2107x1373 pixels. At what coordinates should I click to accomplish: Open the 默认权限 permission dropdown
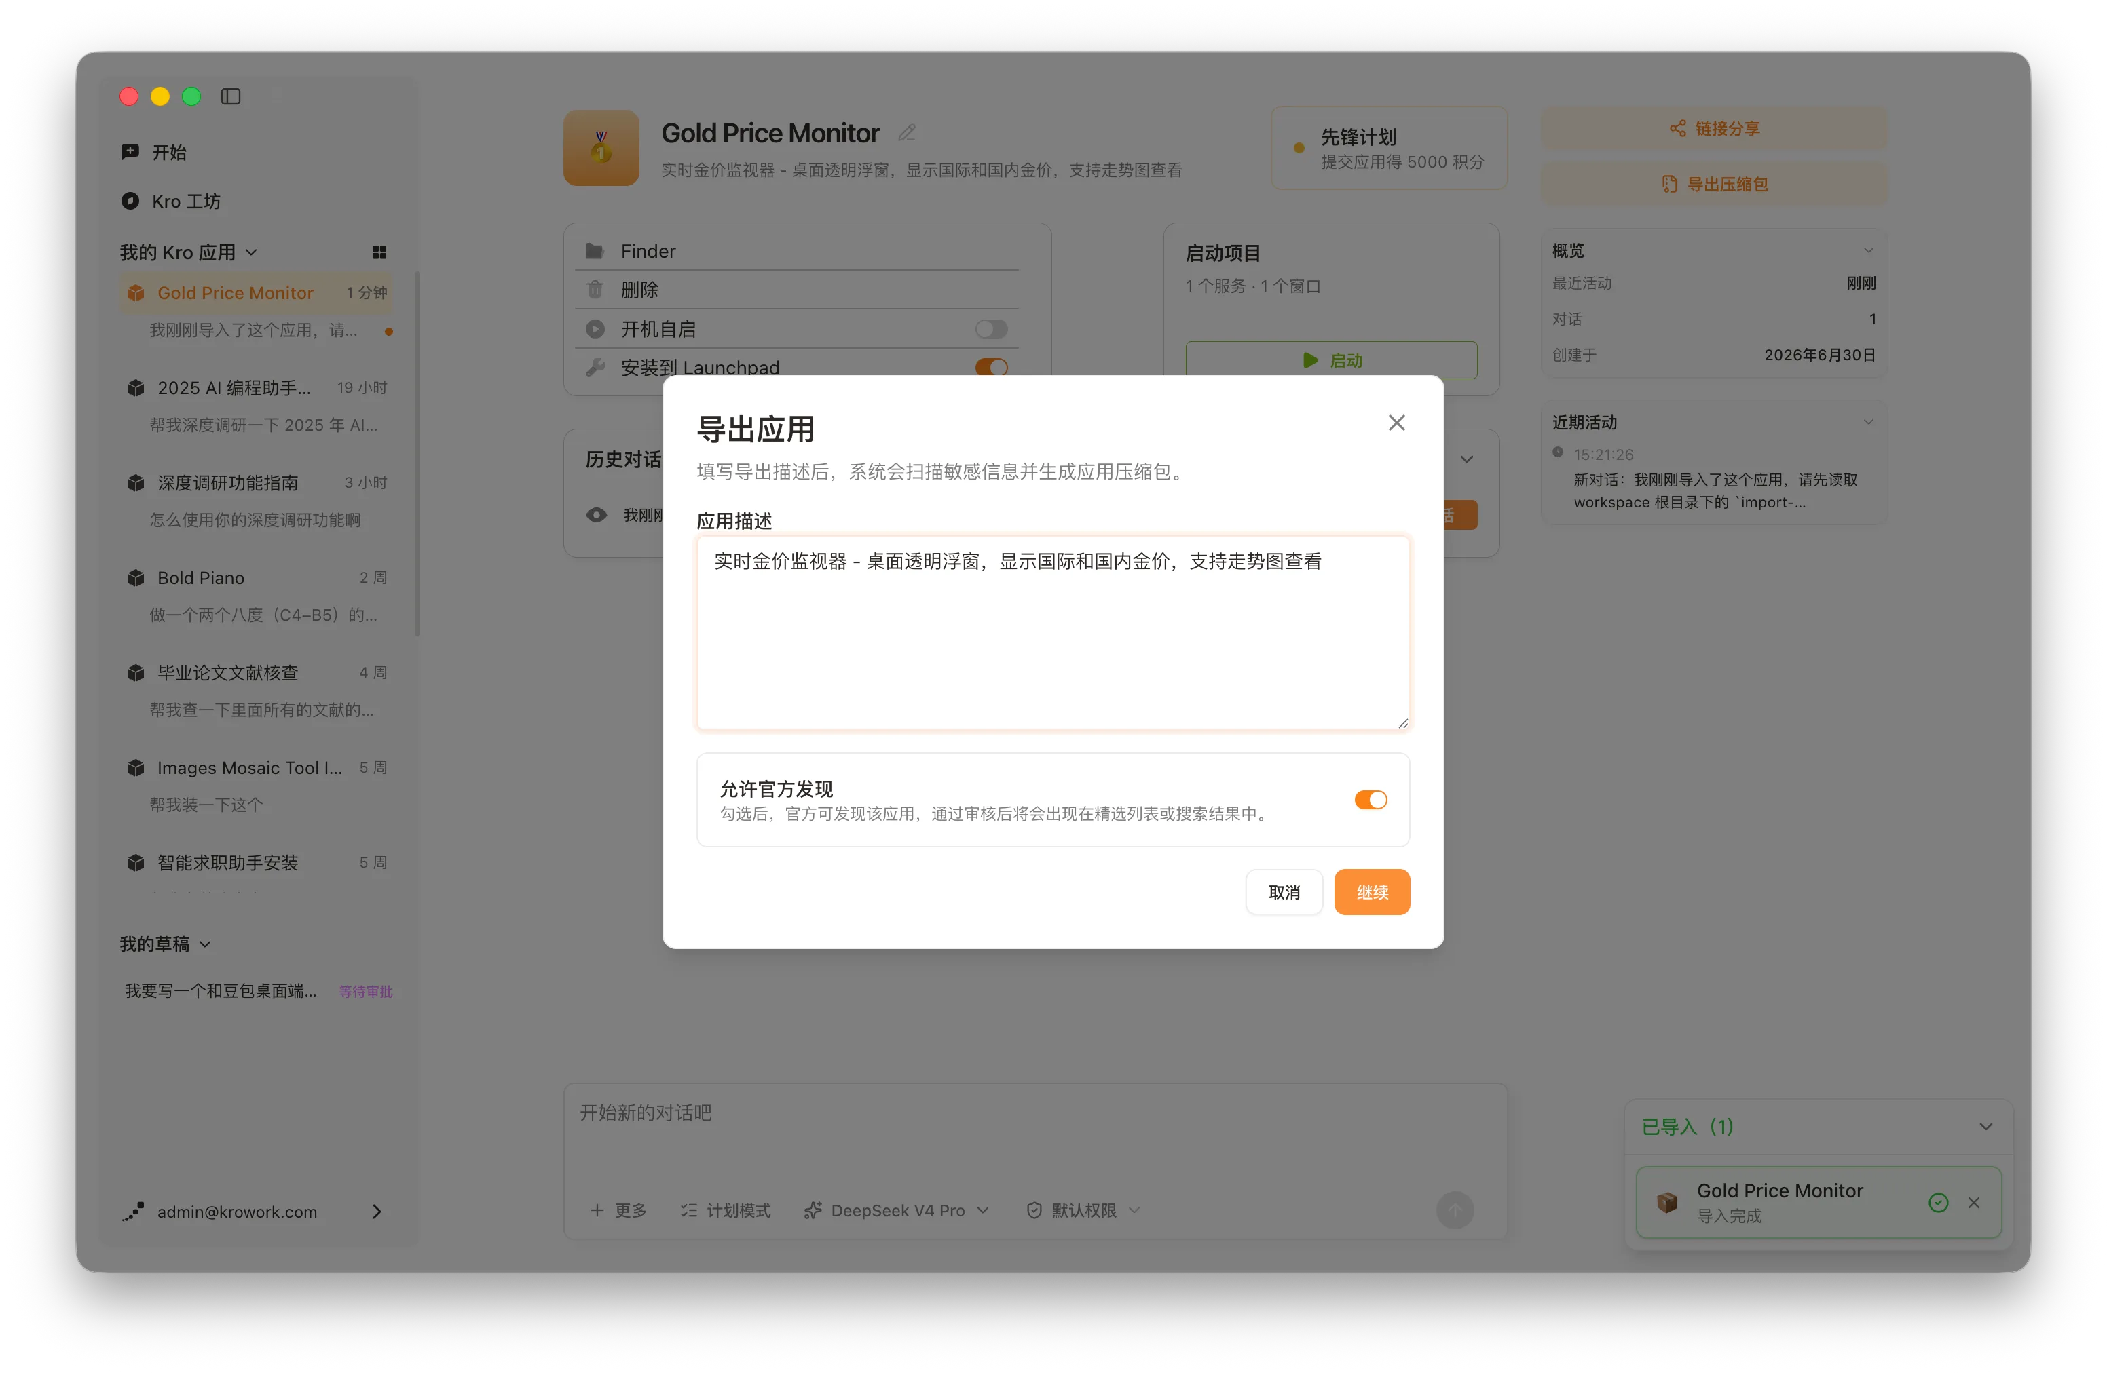click(x=1083, y=1210)
